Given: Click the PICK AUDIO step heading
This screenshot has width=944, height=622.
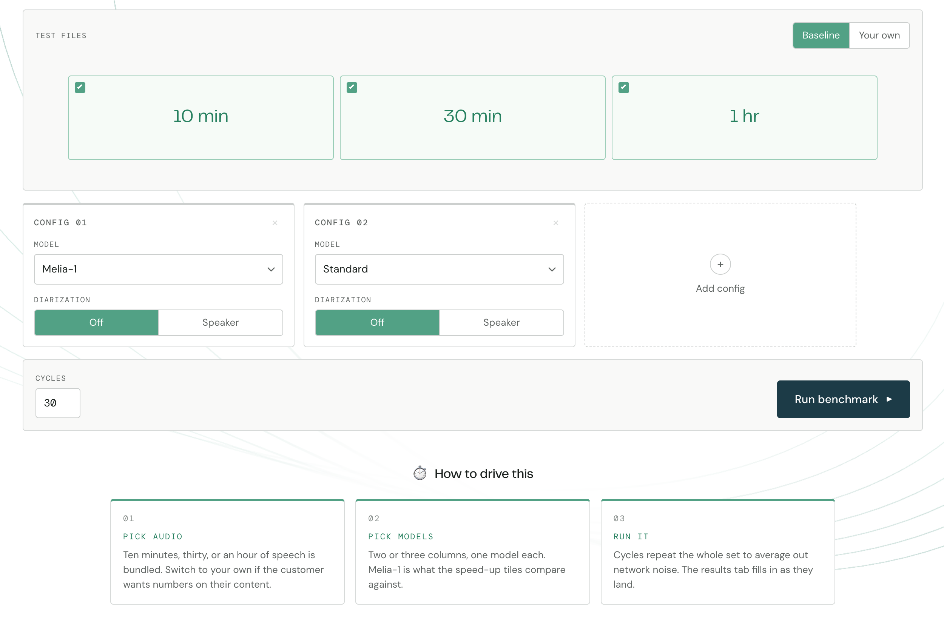Looking at the screenshot, I should 153,537.
